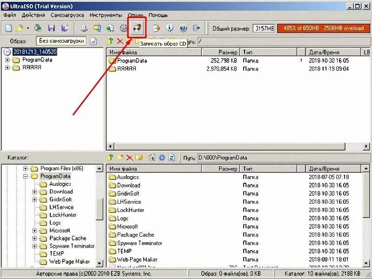Select Logs row in catalog file list
This screenshot has width=372, height=279.
[235, 218]
